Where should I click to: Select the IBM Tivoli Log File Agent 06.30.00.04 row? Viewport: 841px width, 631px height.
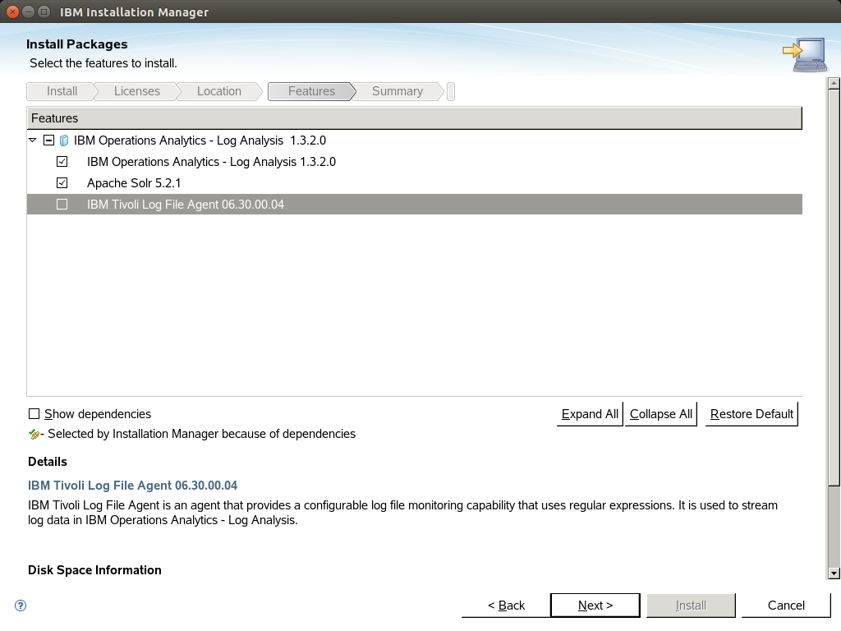415,205
